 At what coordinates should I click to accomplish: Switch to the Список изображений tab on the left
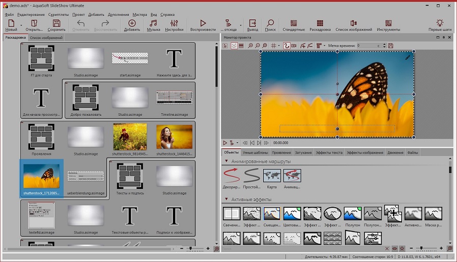[x=46, y=38]
